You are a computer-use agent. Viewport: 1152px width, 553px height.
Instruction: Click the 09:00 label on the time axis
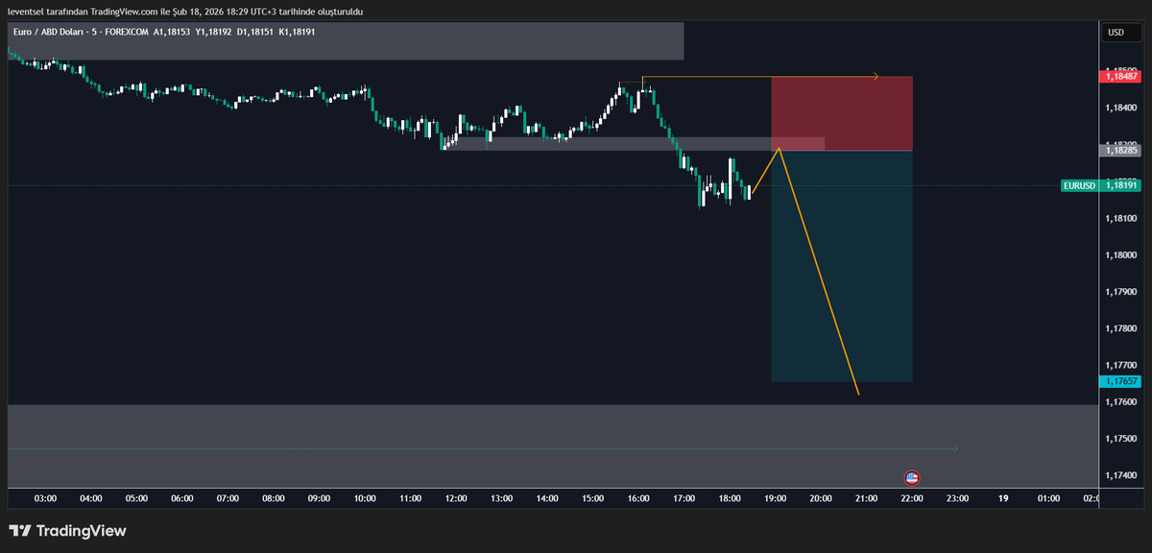[x=320, y=498]
